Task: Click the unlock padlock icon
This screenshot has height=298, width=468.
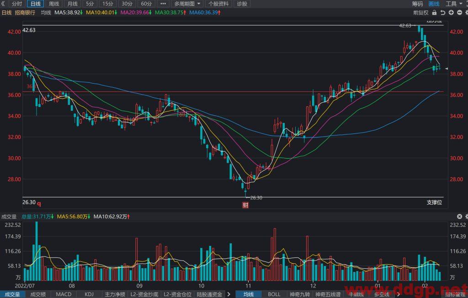Action: (x=434, y=12)
